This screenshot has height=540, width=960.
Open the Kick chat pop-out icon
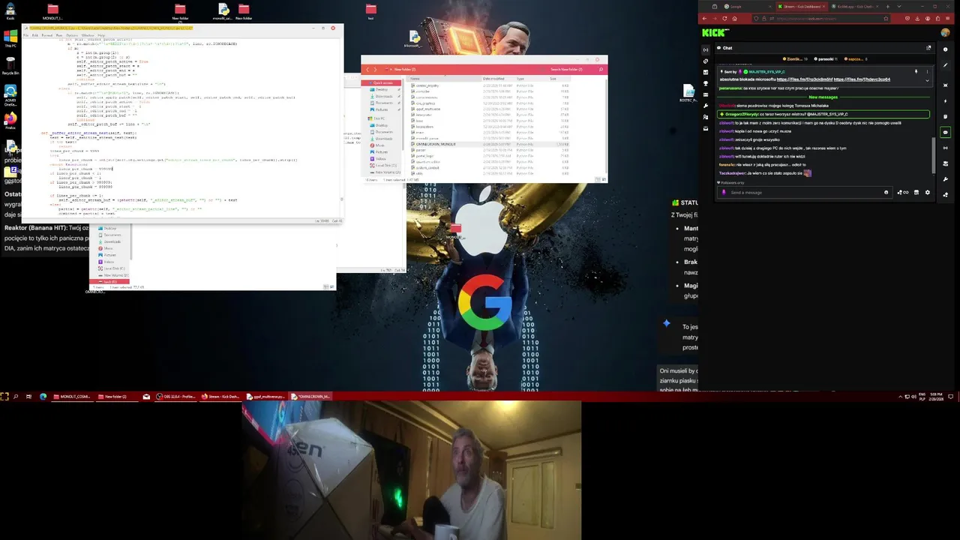[x=928, y=48]
